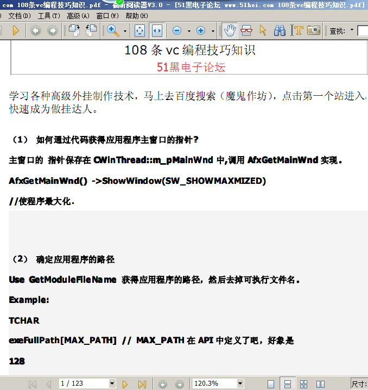Viewport: 368px width, 390px height.
Task: Open the 高级(A) menu
Action: [78, 16]
